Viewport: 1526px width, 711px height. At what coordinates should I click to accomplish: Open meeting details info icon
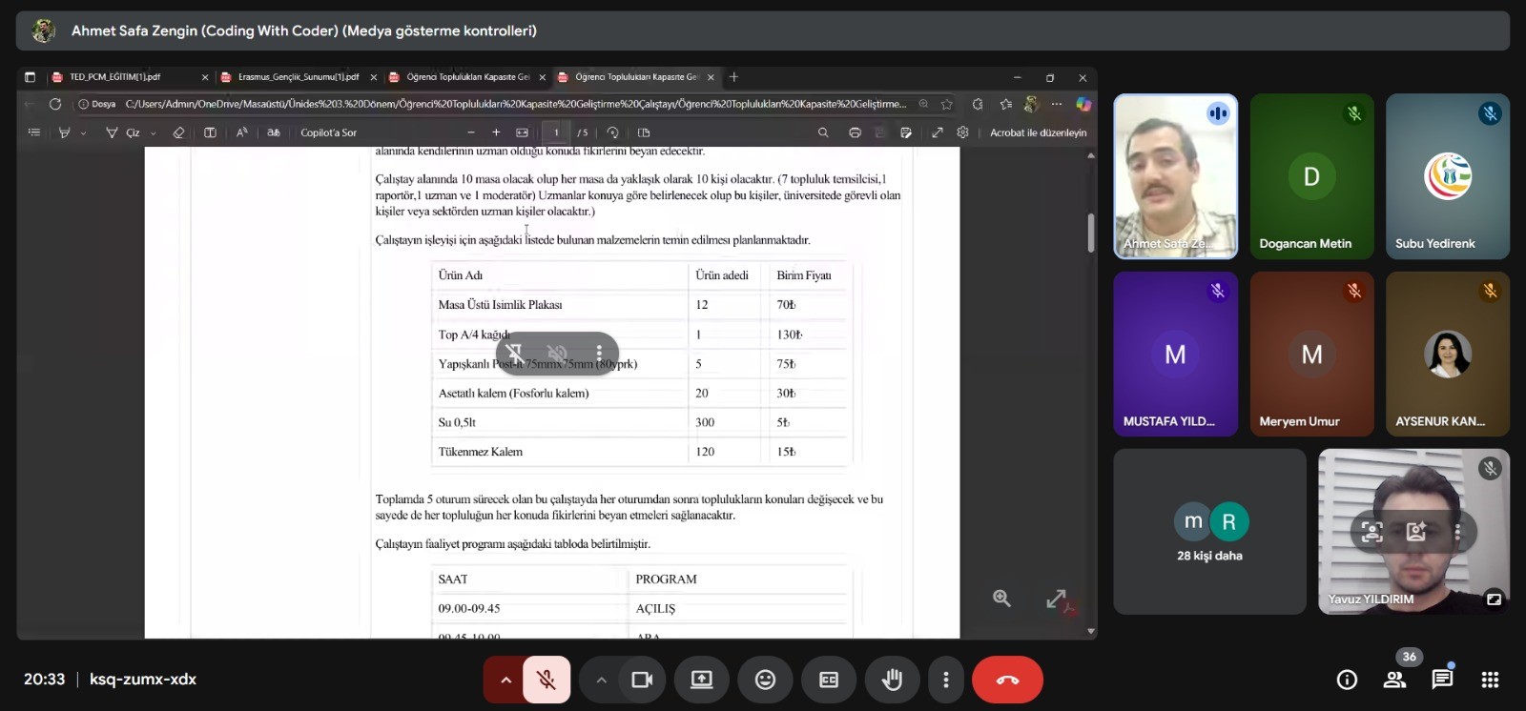1347,680
